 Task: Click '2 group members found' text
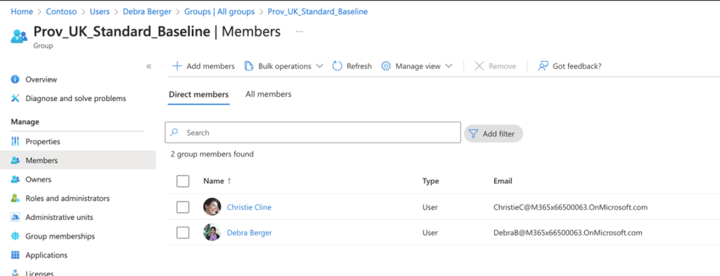[212, 154]
